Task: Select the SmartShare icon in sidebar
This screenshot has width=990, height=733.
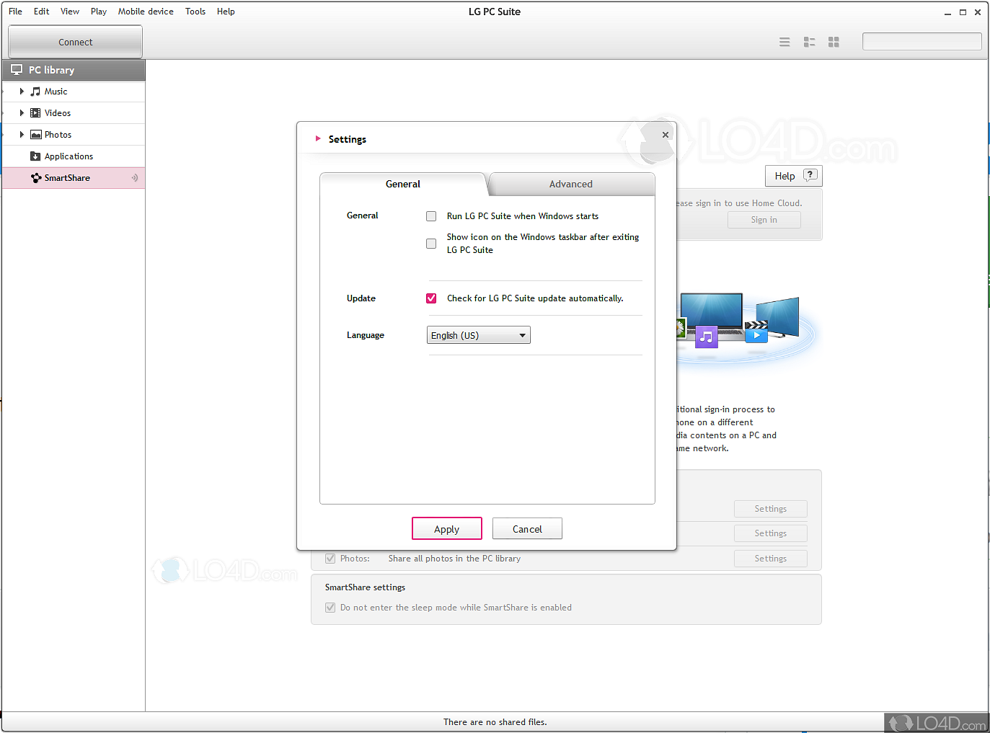Action: 35,178
